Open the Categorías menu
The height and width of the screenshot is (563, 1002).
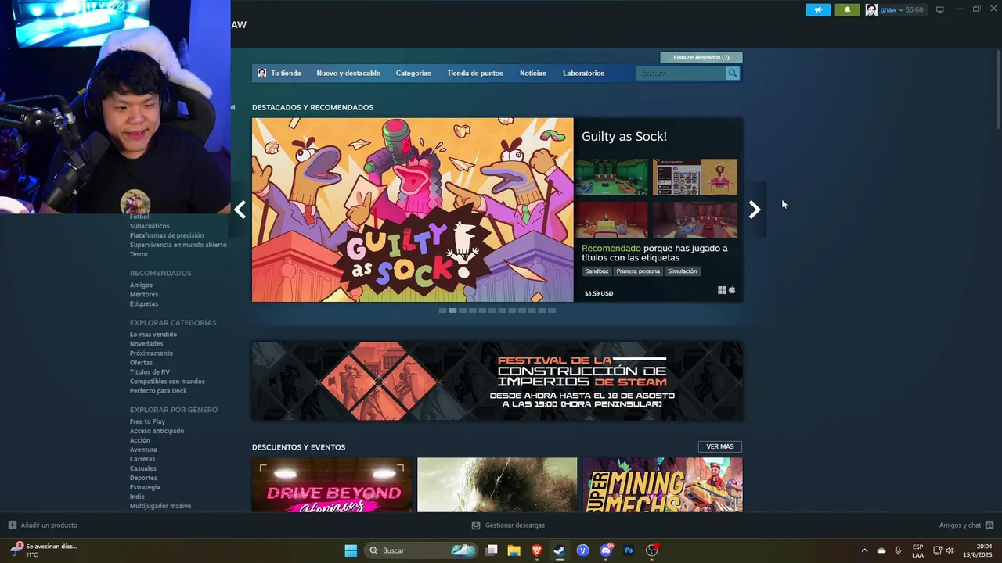[x=413, y=74]
